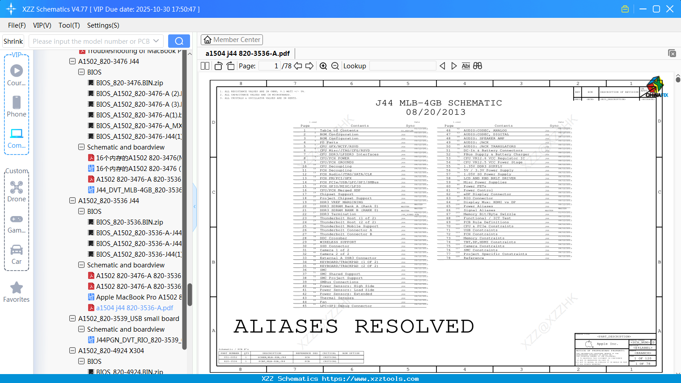Open the VIP(V) menu

42,25
